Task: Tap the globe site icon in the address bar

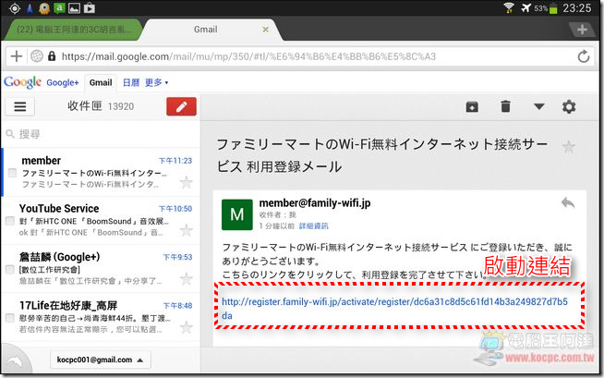Action: pos(37,56)
